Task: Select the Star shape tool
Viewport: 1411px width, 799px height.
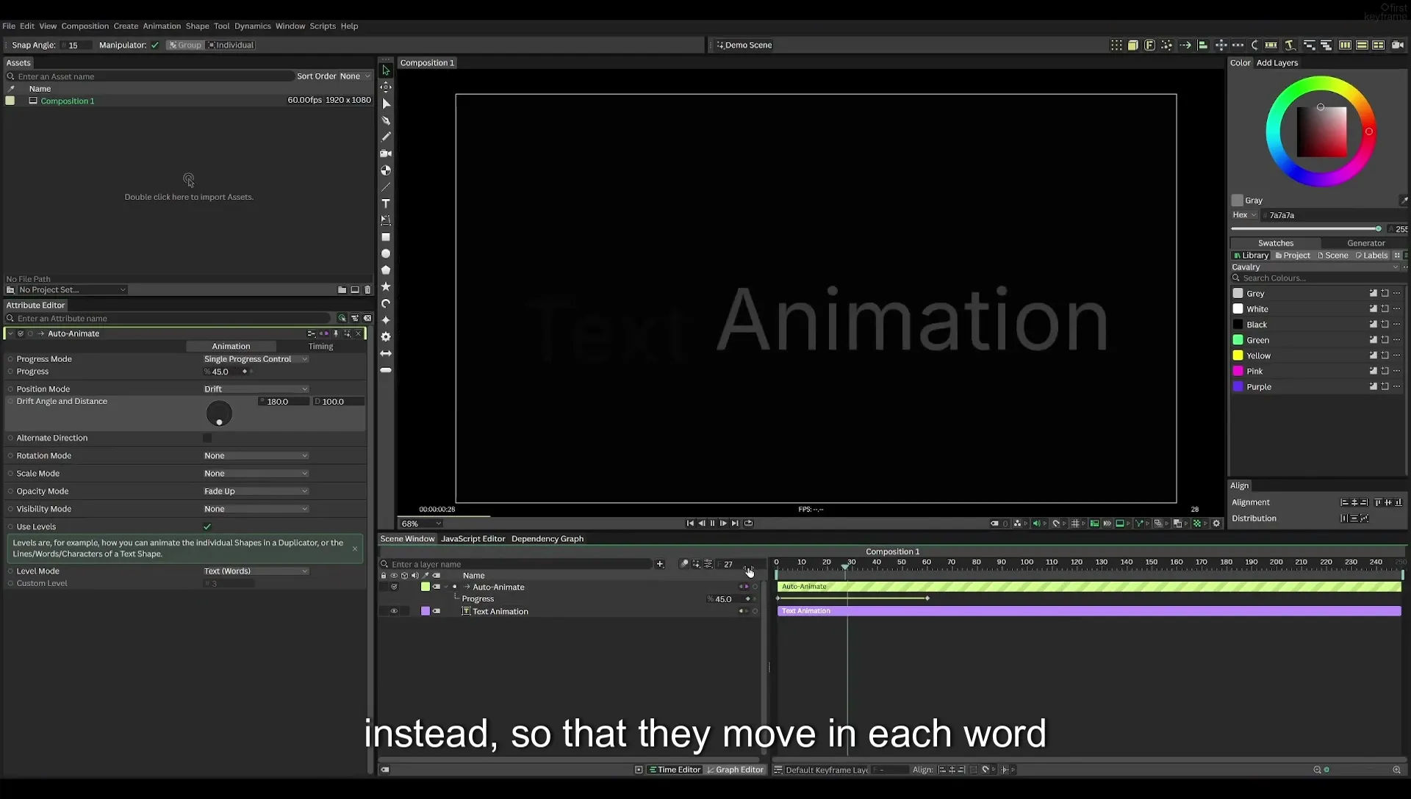Action: pos(385,286)
